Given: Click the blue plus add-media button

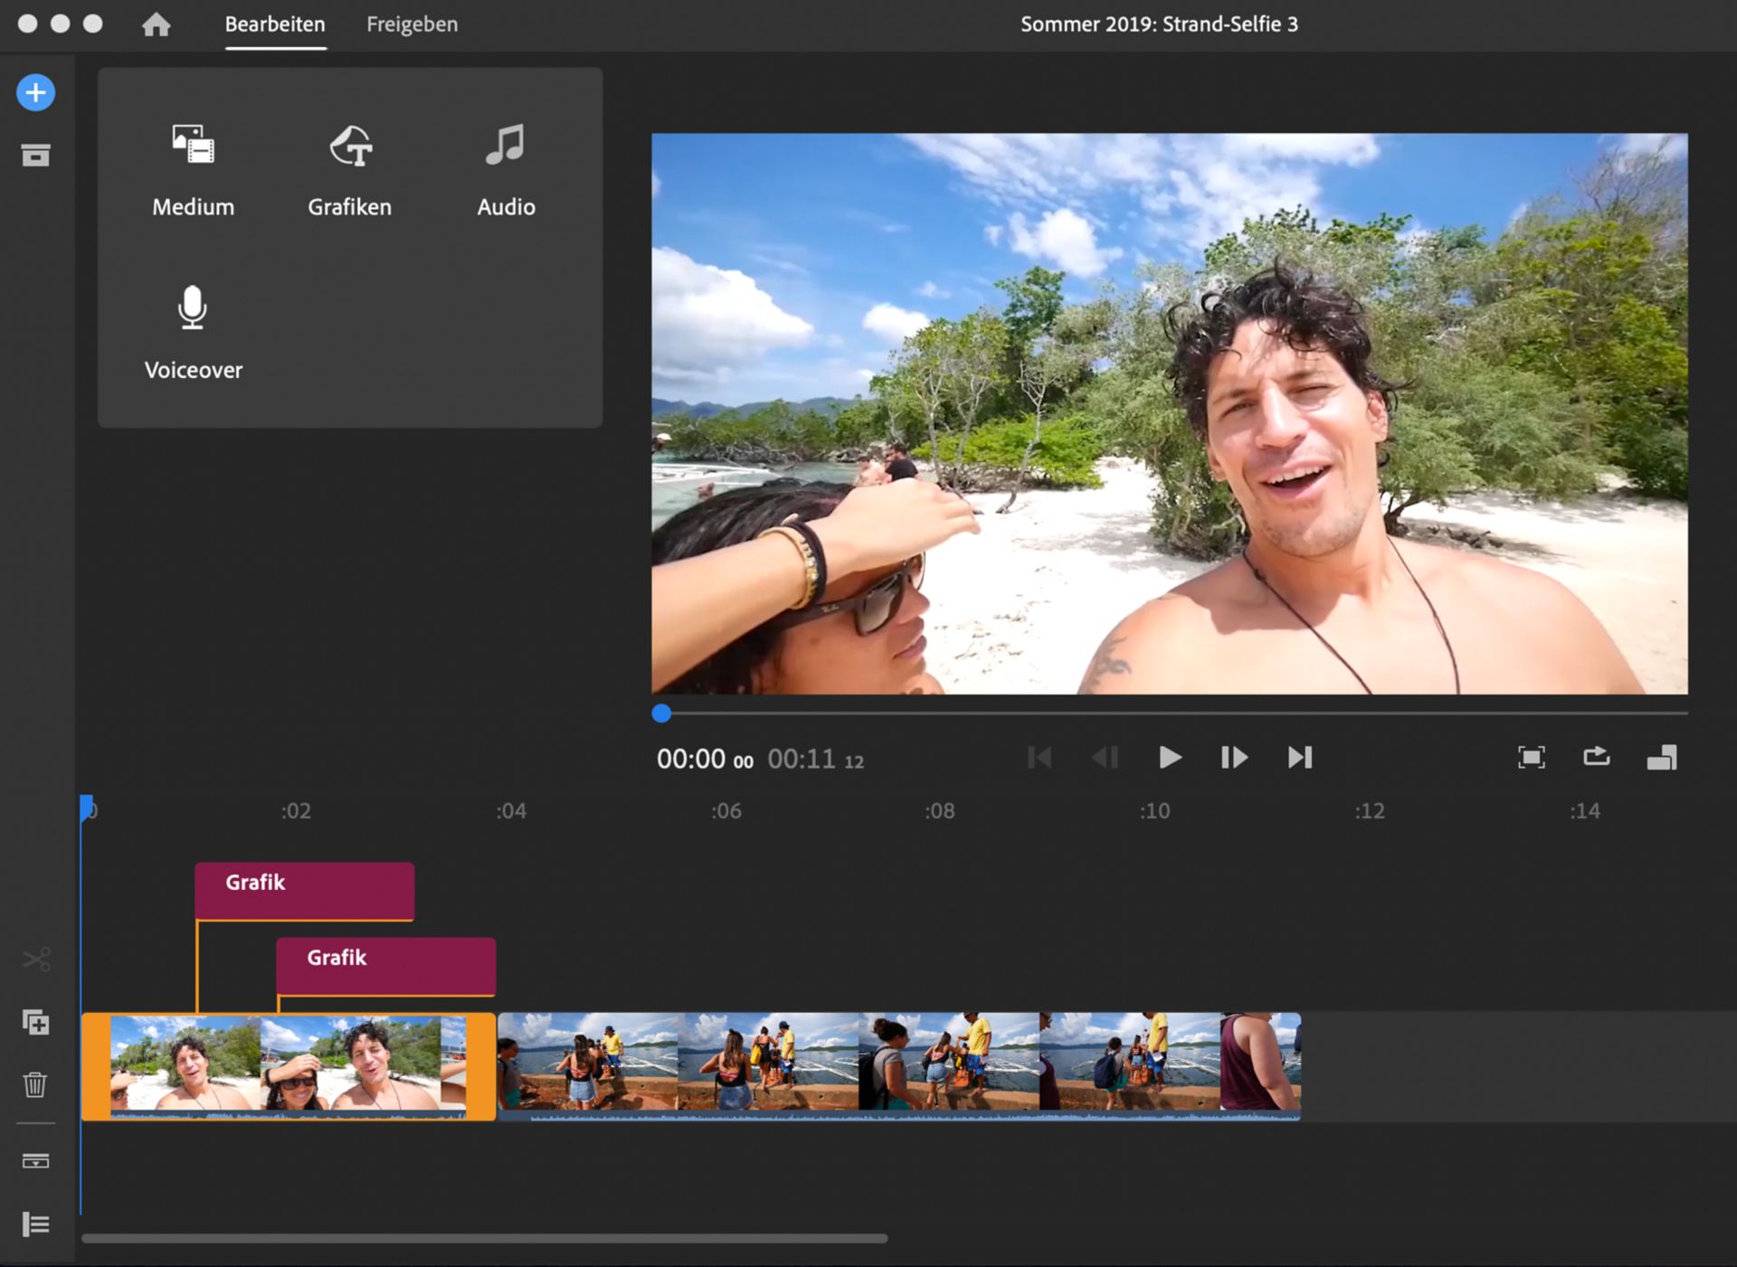Looking at the screenshot, I should click(35, 92).
